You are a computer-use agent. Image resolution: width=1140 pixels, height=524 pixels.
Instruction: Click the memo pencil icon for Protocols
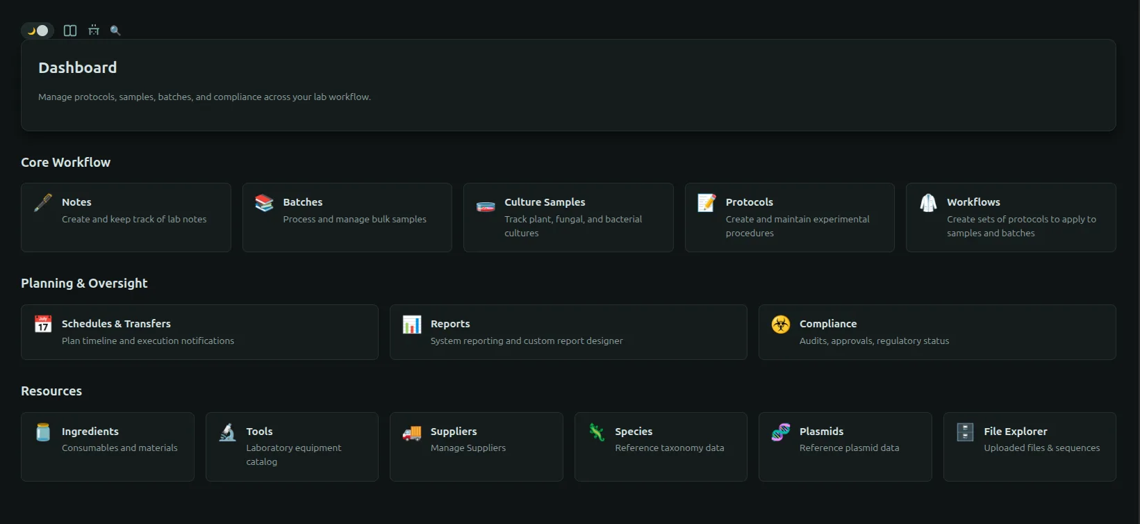(707, 203)
